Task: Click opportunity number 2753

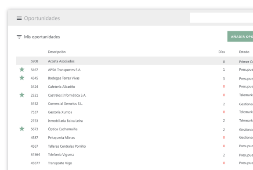Action: click(34, 121)
